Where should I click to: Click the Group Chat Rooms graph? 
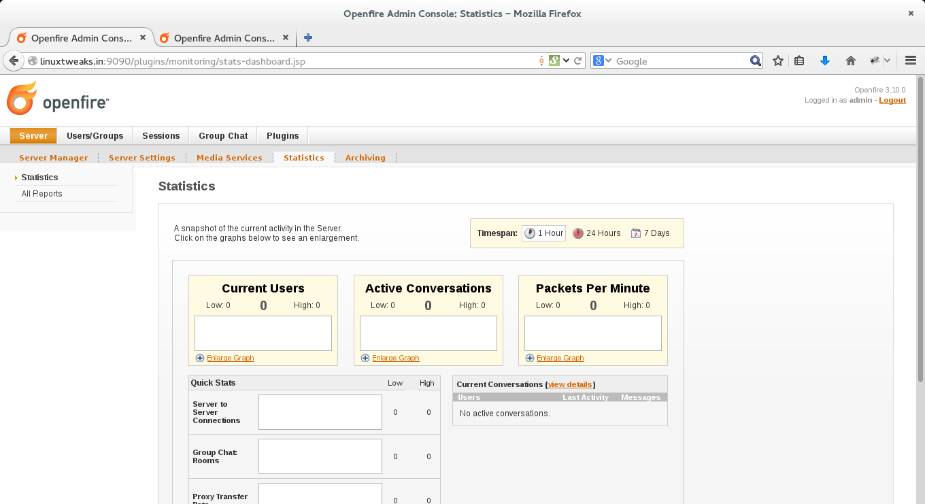click(x=320, y=456)
